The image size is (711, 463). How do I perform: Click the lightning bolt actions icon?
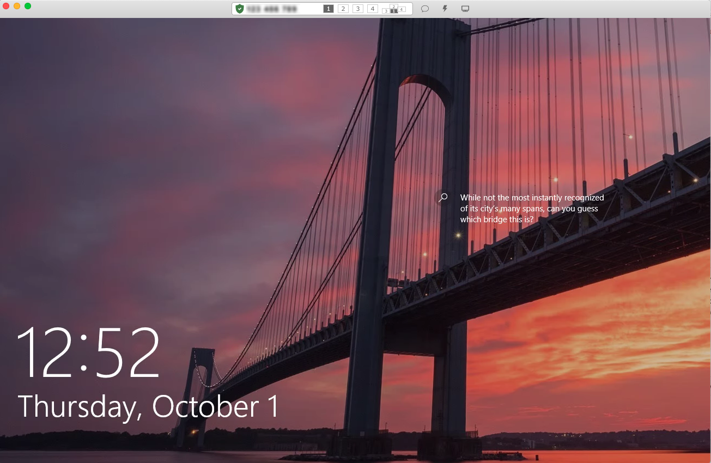coord(445,8)
